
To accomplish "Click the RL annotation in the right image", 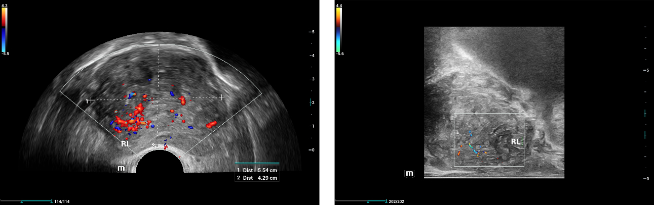I will tap(515, 142).
